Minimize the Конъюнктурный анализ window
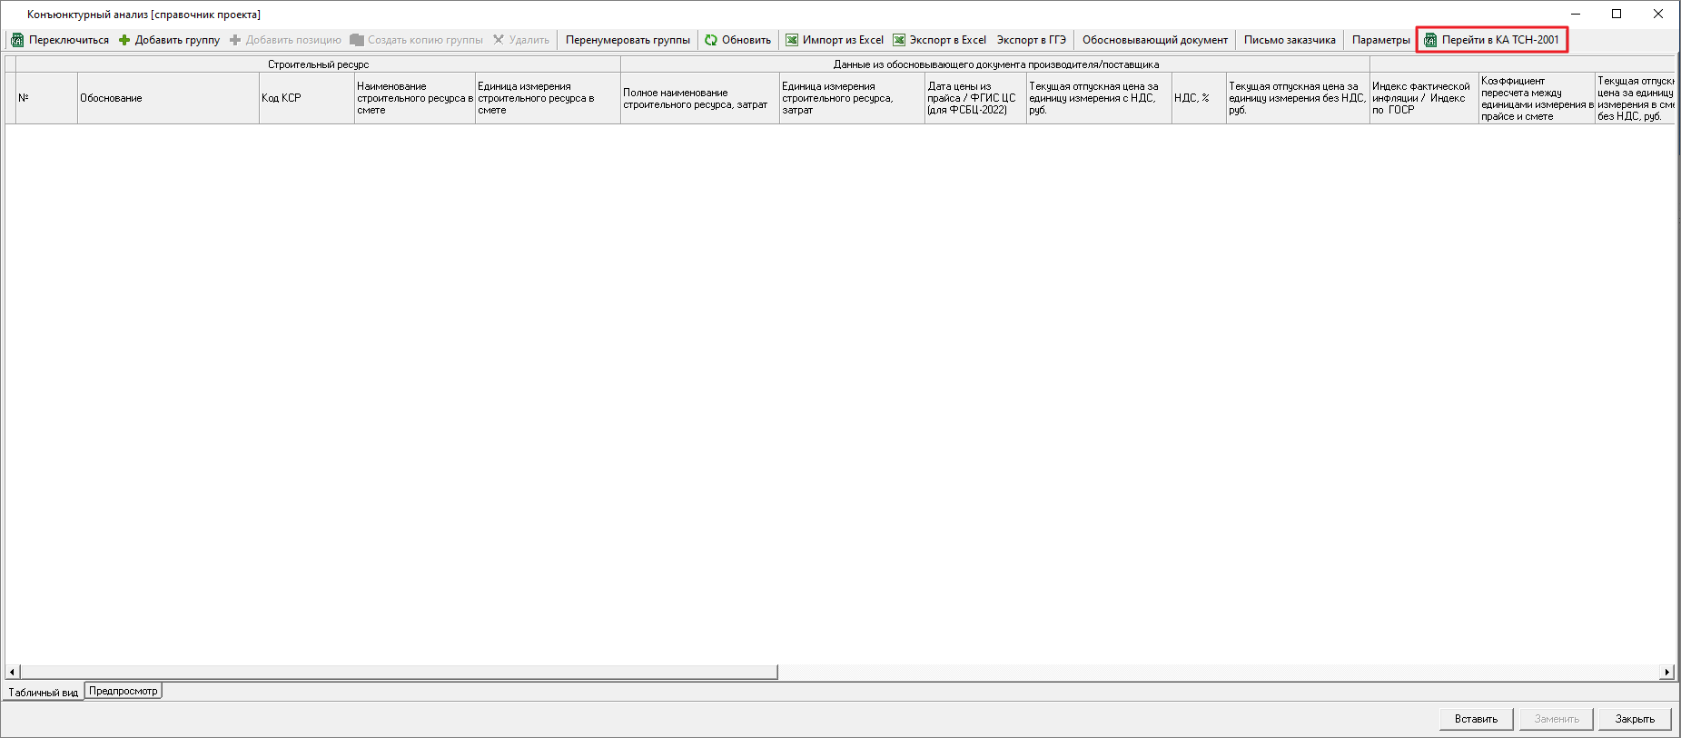The width and height of the screenshot is (1681, 738). pos(1576,14)
